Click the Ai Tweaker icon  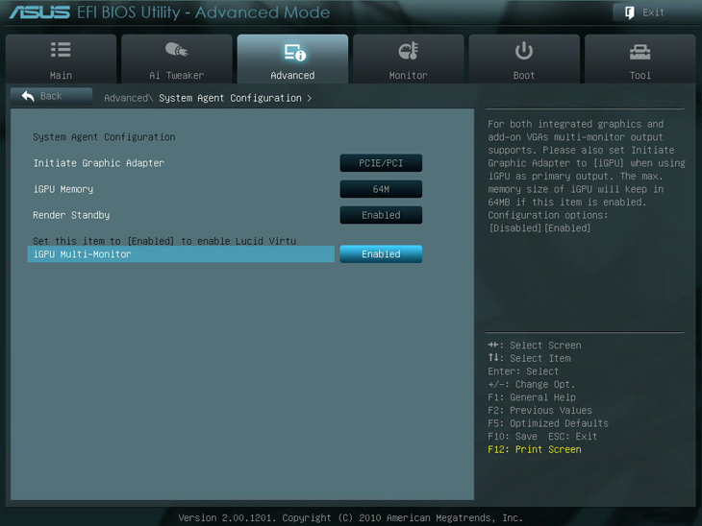point(176,50)
